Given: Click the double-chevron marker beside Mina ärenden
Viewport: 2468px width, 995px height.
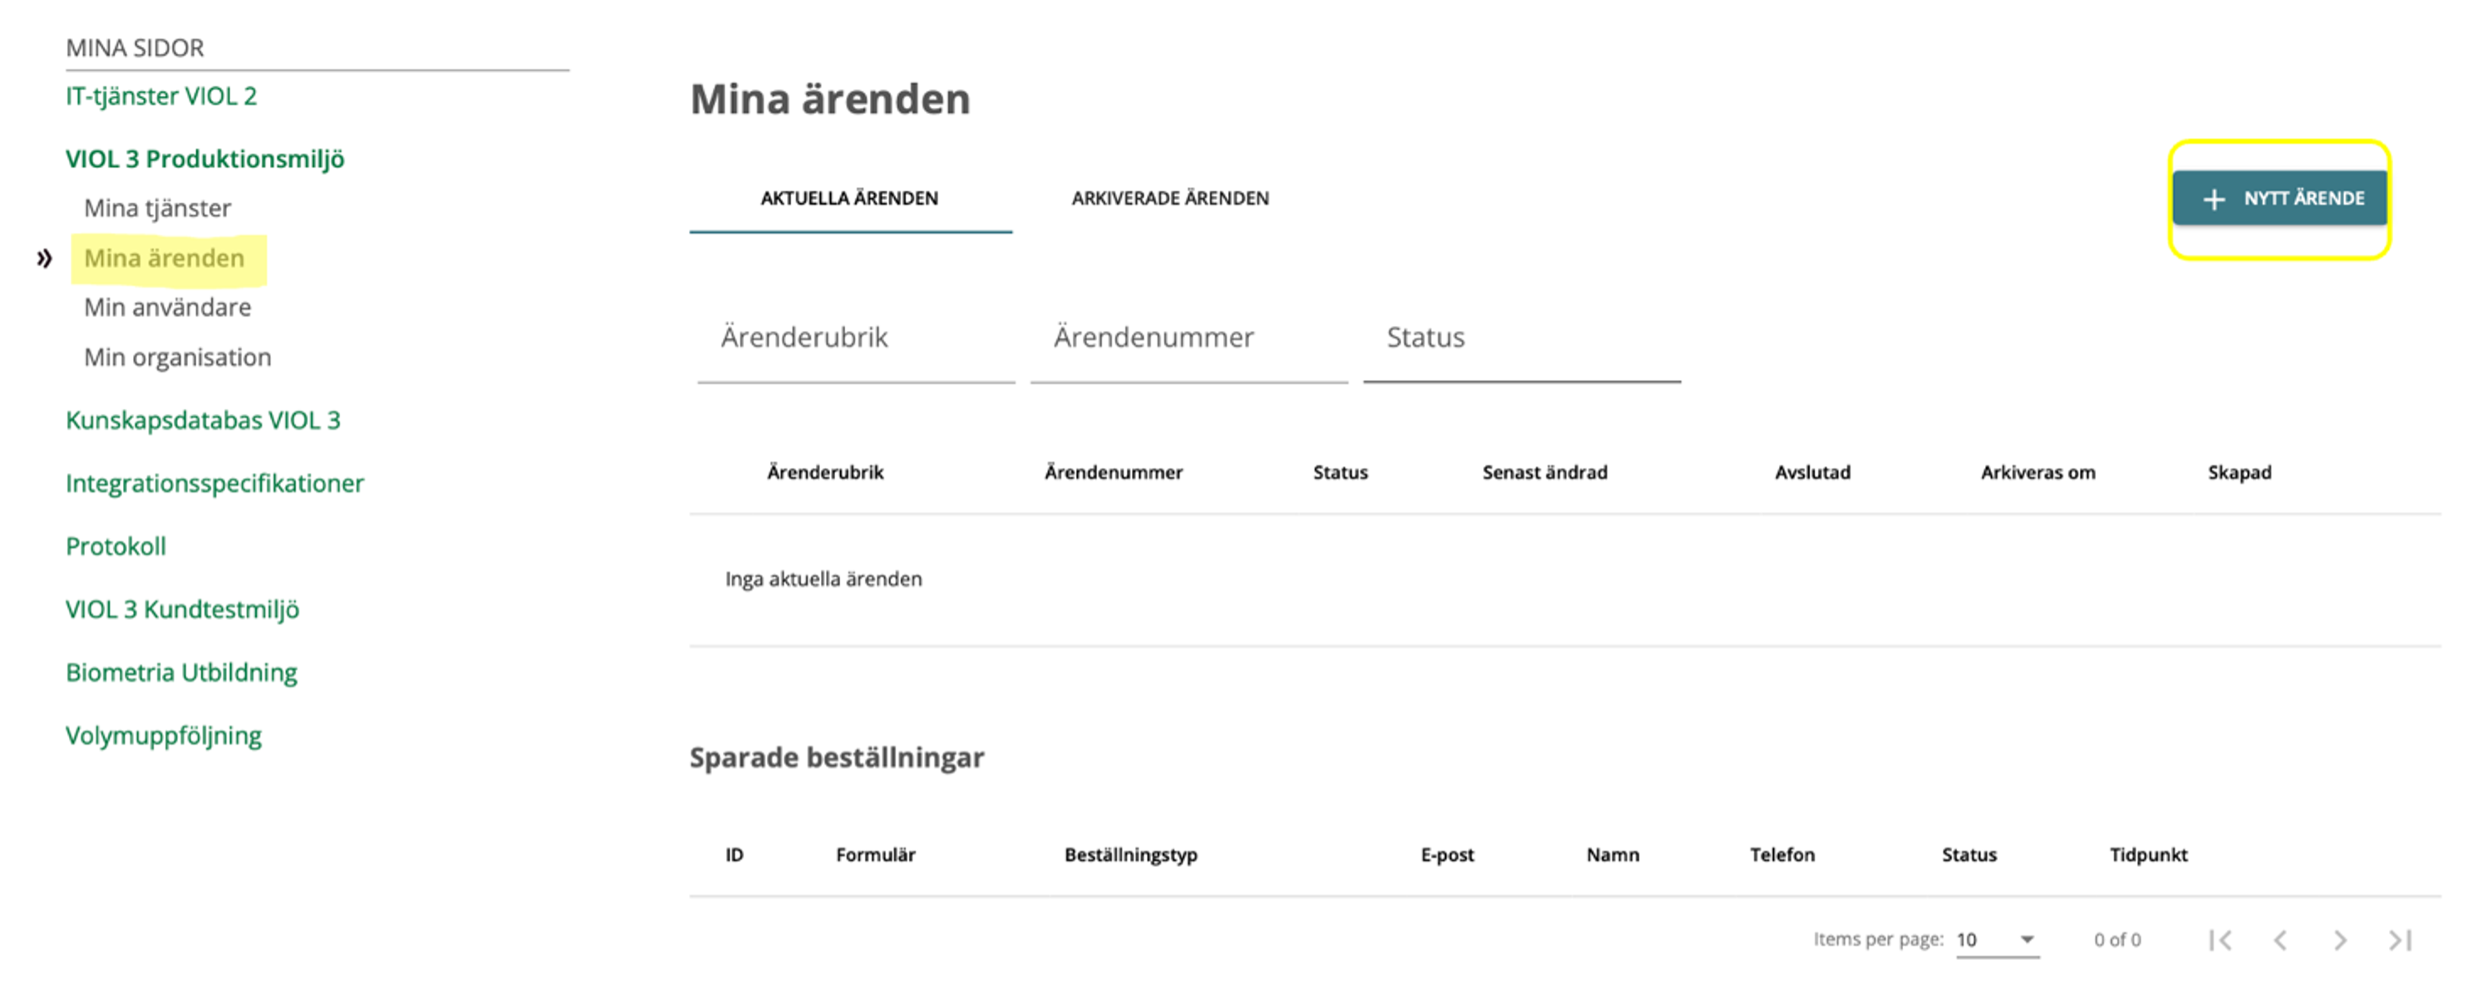Looking at the screenshot, I should [44, 259].
